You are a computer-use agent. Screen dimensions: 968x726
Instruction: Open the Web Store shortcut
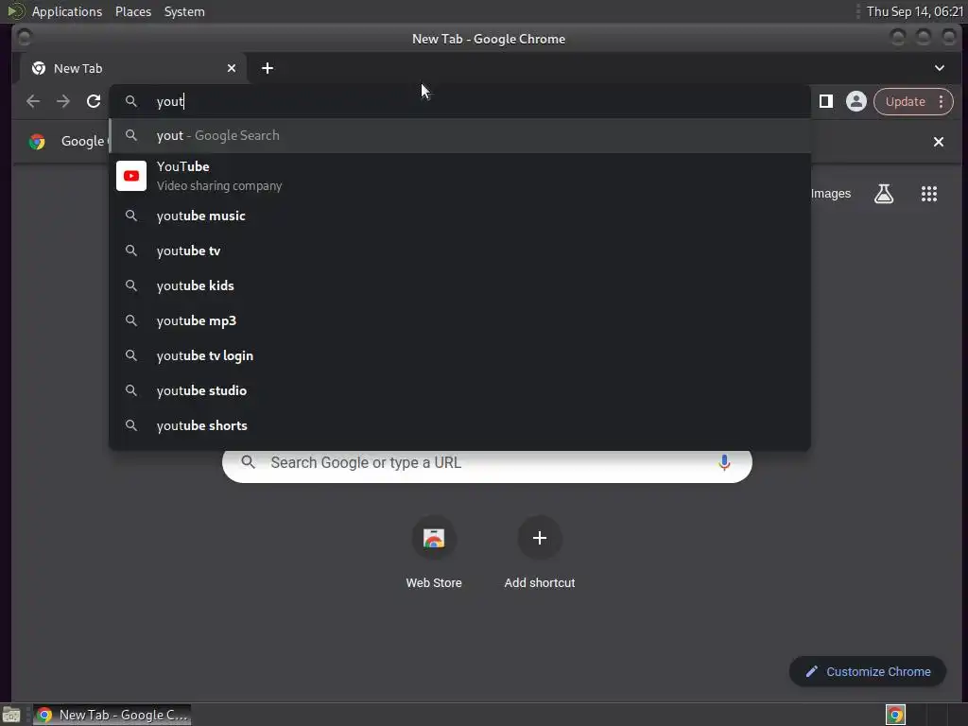click(x=434, y=552)
